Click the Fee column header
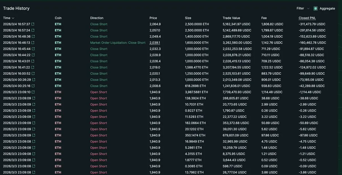The width and height of the screenshot is (342, 175). [x=264, y=18]
